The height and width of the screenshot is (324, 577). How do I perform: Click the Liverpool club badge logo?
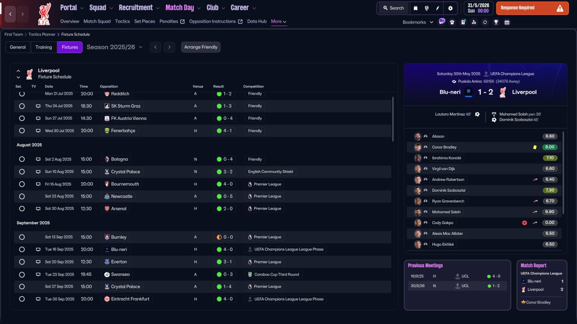(x=44, y=14)
